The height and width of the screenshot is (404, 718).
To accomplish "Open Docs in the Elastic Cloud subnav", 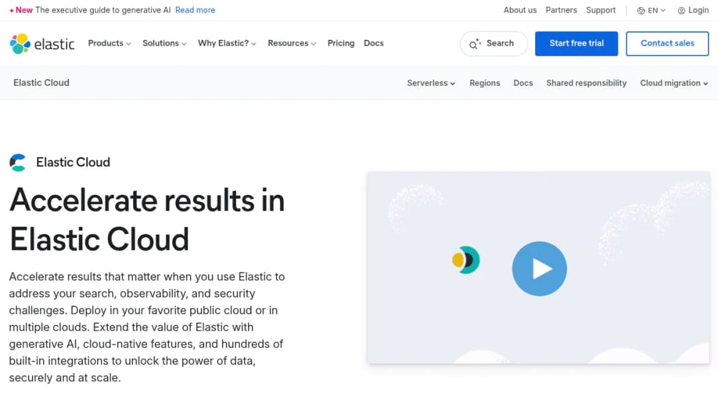I will (523, 83).
